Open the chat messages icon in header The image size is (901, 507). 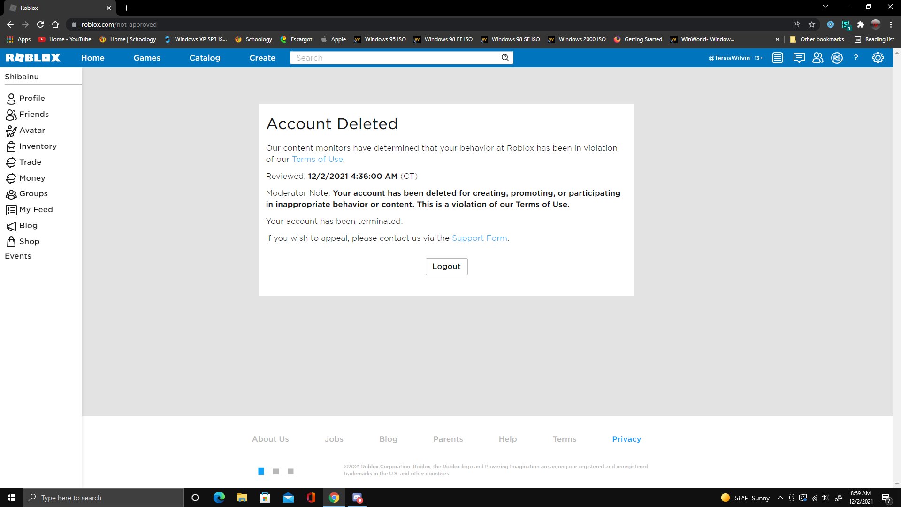pyautogui.click(x=798, y=58)
